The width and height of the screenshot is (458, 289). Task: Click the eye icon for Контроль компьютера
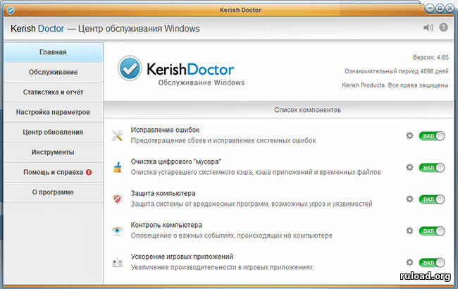(117, 230)
